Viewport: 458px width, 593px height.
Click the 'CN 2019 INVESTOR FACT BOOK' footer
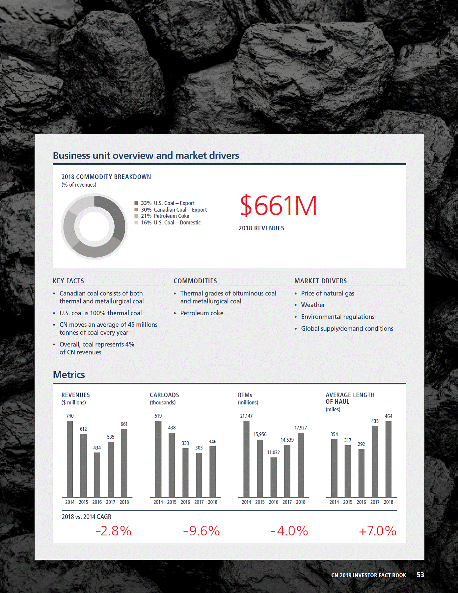tap(368, 575)
